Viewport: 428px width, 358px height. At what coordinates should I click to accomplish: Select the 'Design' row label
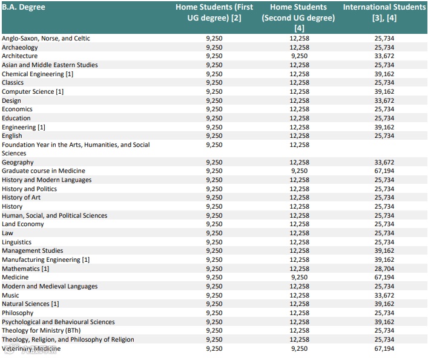point(11,100)
